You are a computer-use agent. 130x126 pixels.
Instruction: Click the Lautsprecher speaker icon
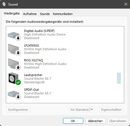pos(14,79)
